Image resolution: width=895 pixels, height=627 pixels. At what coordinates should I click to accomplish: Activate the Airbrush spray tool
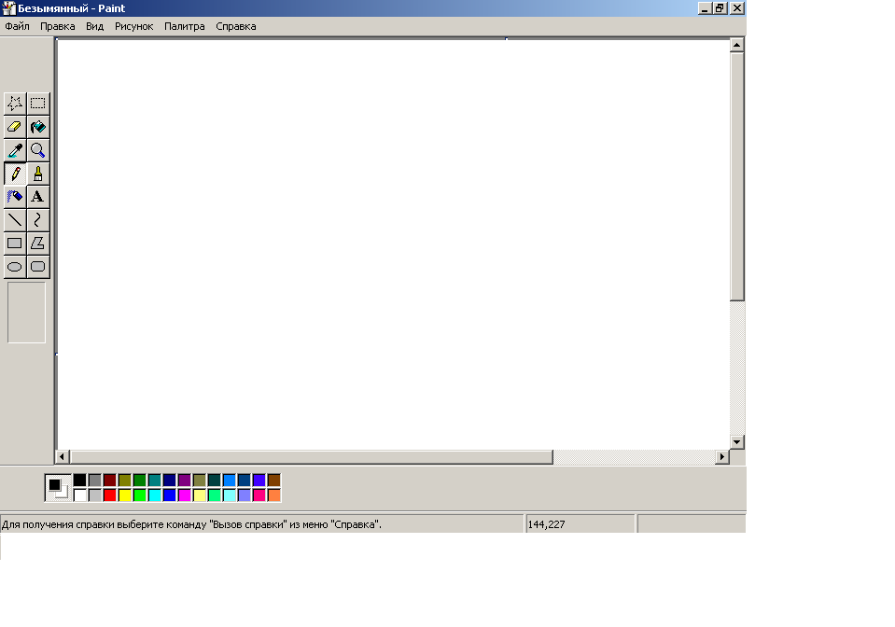coord(15,197)
